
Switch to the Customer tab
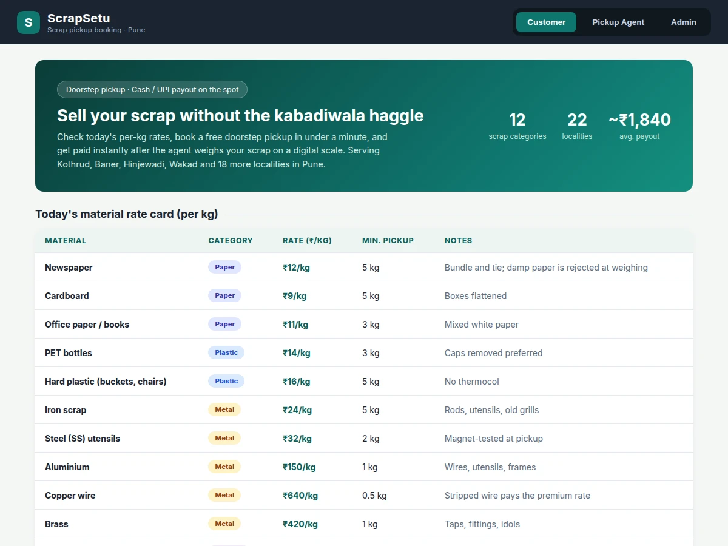(546, 22)
